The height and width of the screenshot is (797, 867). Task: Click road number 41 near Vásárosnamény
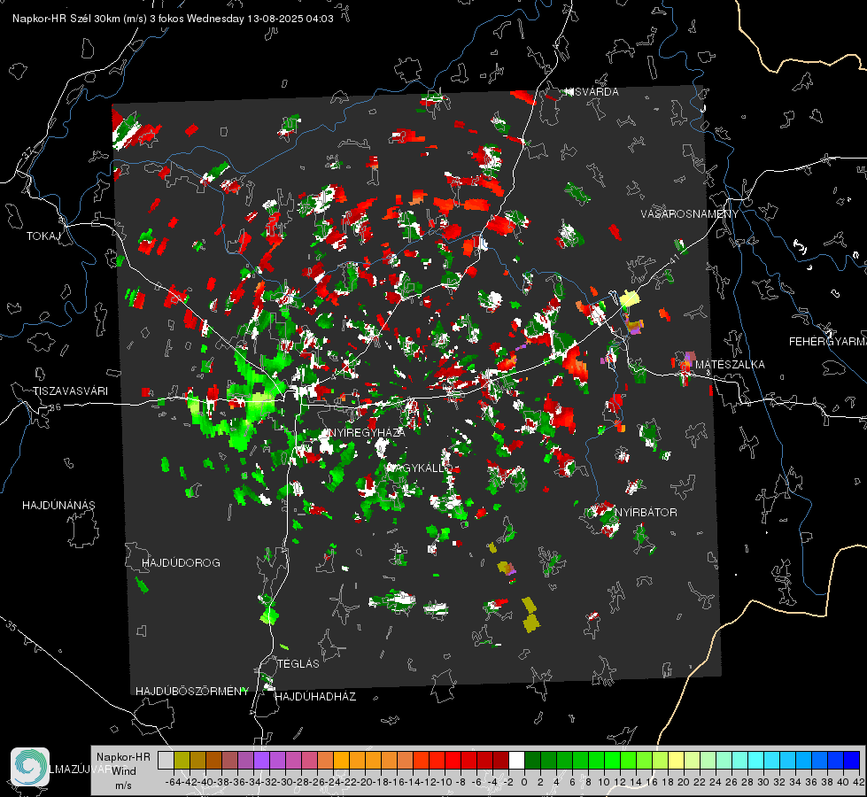pos(673,260)
